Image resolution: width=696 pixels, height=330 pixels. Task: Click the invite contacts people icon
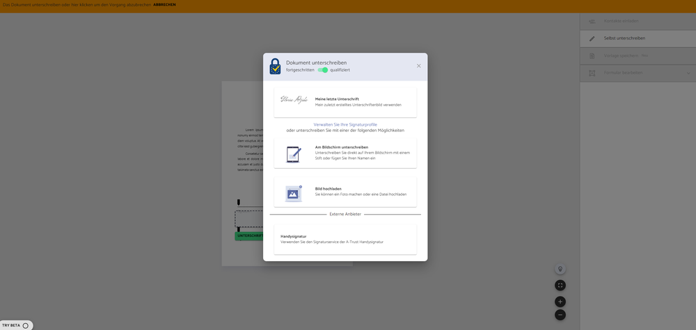592,22
